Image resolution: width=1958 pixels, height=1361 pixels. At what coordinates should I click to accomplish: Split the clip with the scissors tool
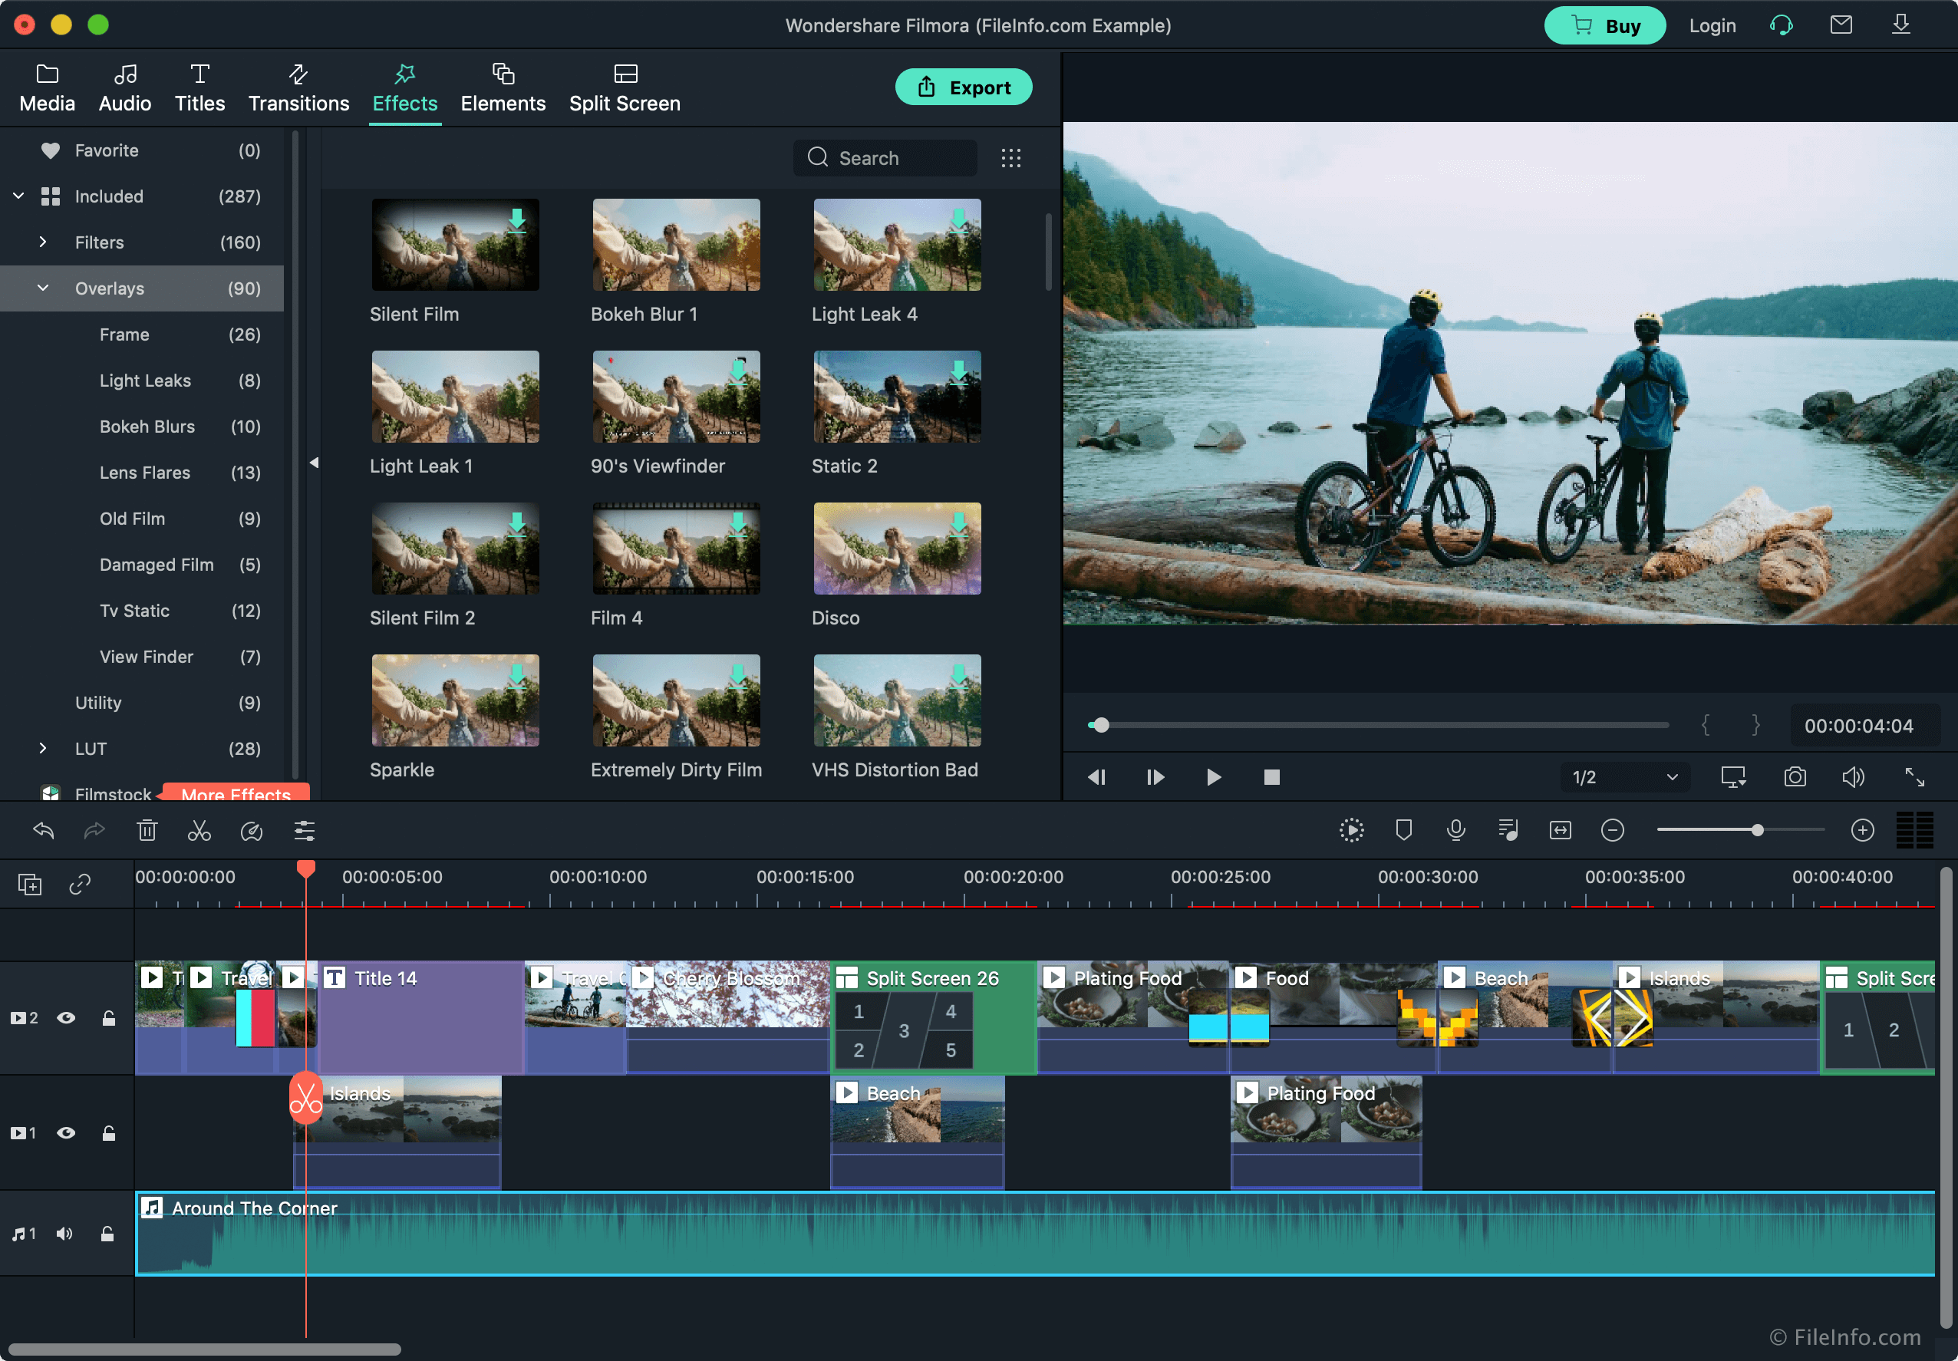pyautogui.click(x=199, y=830)
